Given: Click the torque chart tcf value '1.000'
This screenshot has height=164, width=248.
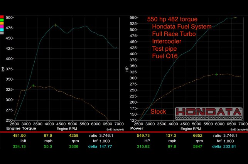Looking at the screenshot, I should [105, 141].
